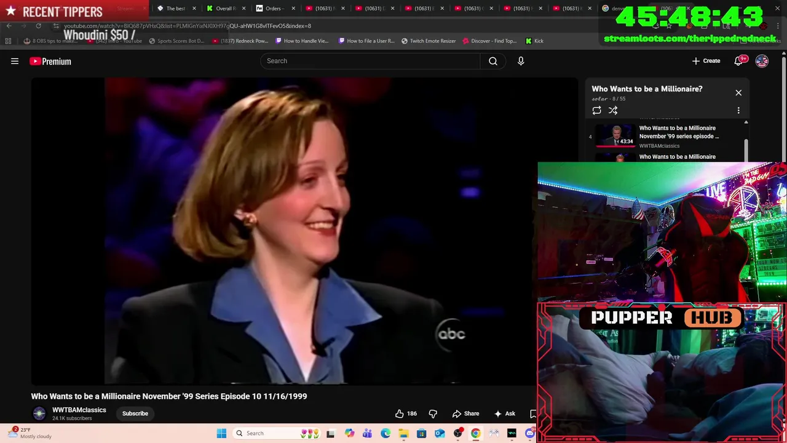Select 'November '99 series episode' playlist title
Image resolution: width=787 pixels, height=443 pixels.
click(x=679, y=132)
